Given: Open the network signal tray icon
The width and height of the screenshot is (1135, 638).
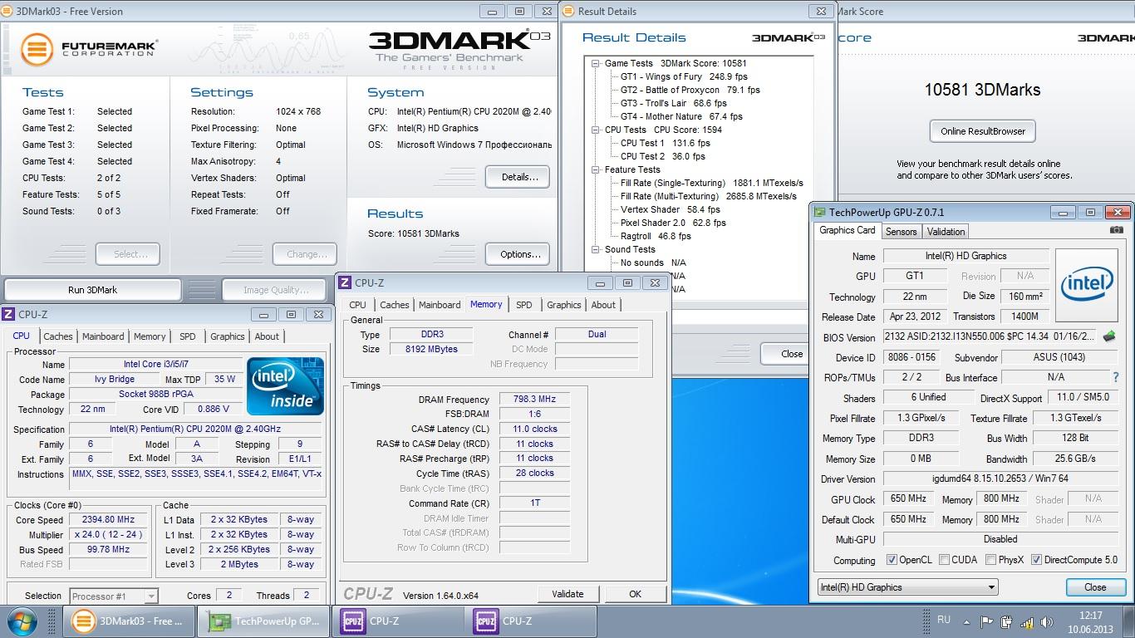Looking at the screenshot, I should [x=1027, y=621].
